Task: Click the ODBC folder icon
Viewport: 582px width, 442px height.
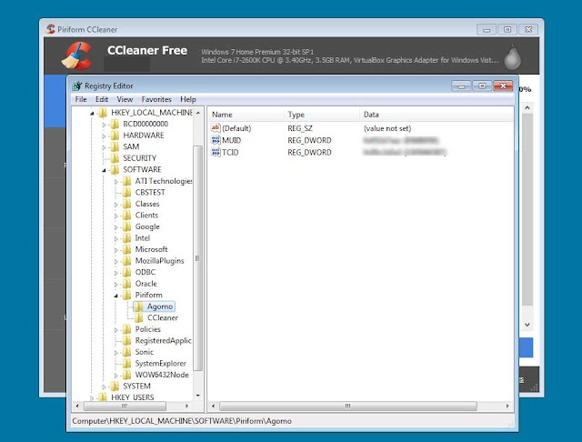Action: click(127, 273)
